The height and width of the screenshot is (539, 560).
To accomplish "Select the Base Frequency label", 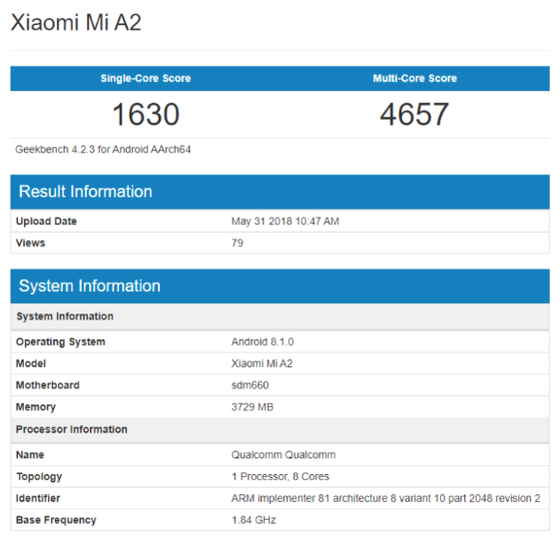I will click(56, 520).
